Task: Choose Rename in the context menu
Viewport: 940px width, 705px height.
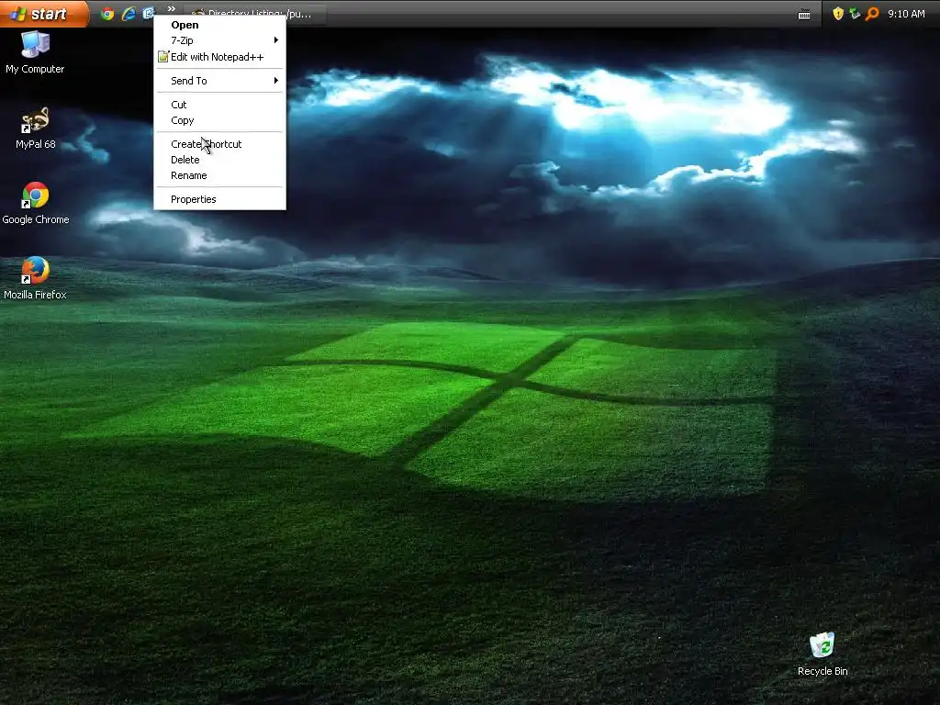Action: click(219, 175)
